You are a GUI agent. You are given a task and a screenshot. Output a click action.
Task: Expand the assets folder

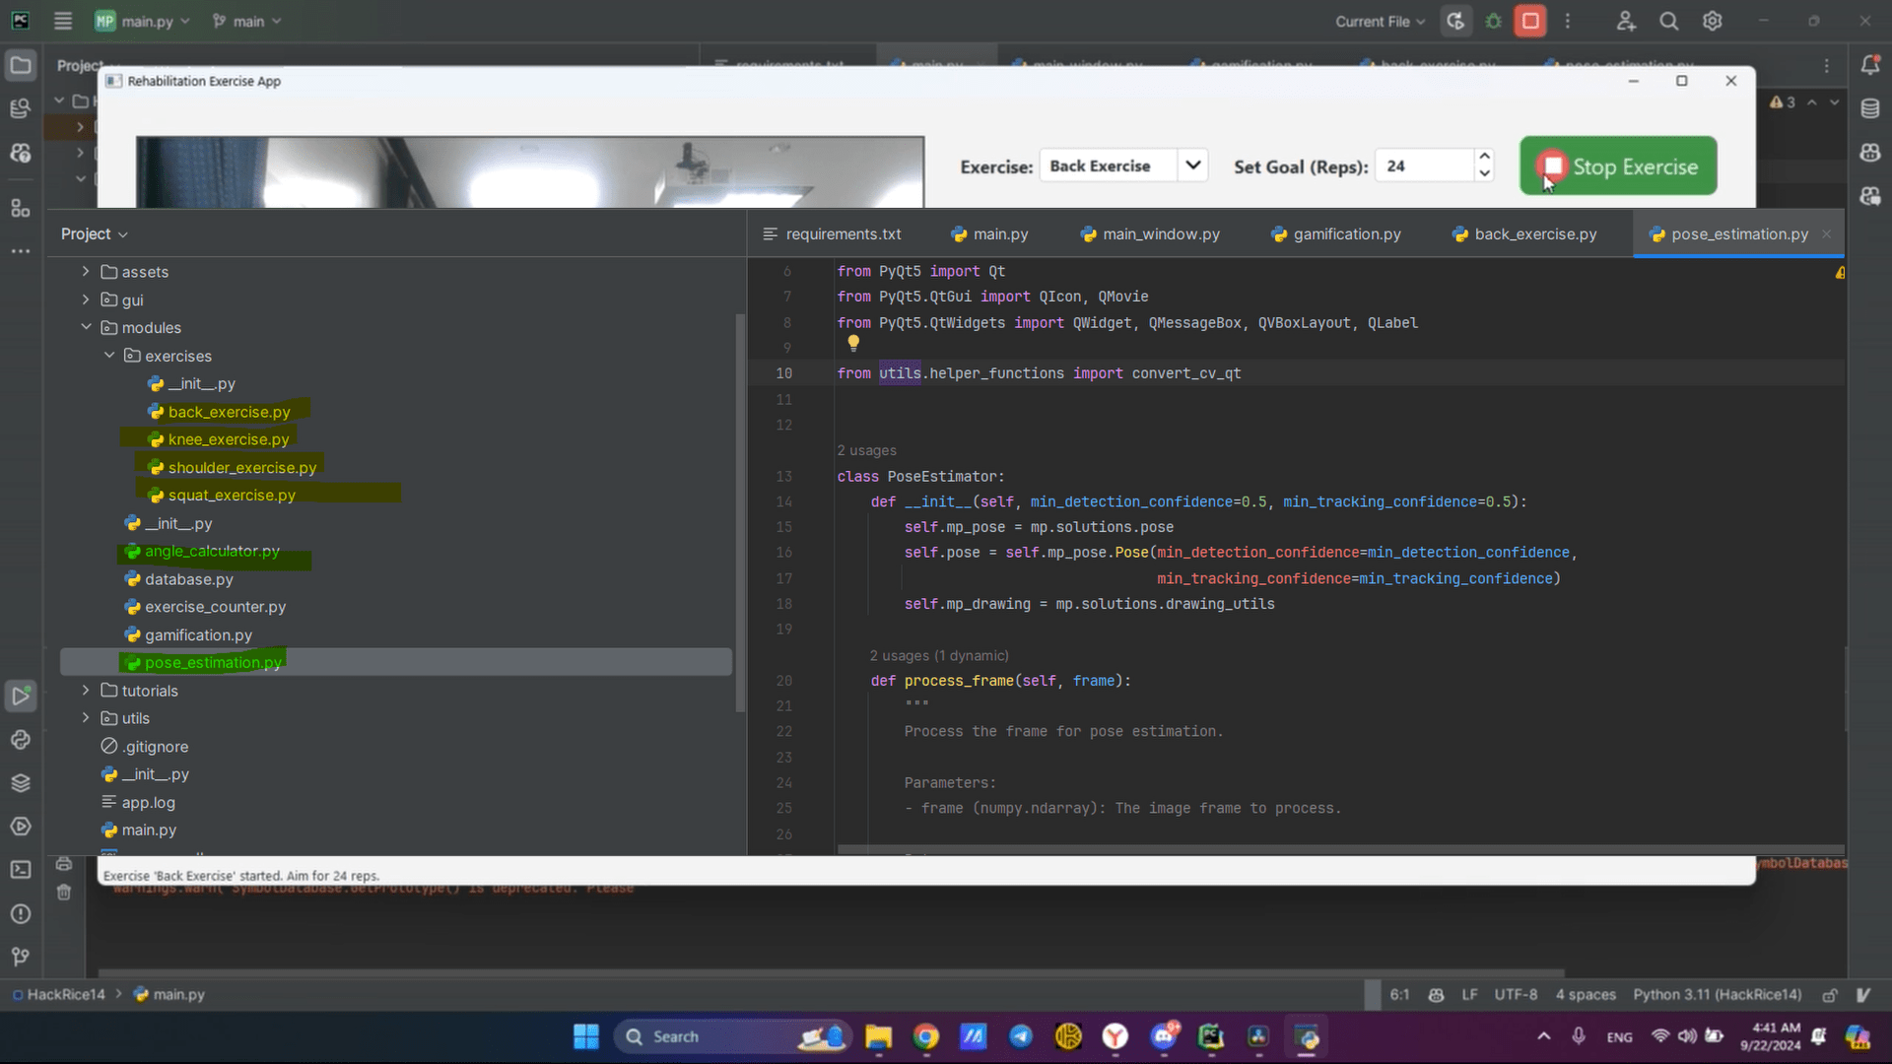[86, 272]
